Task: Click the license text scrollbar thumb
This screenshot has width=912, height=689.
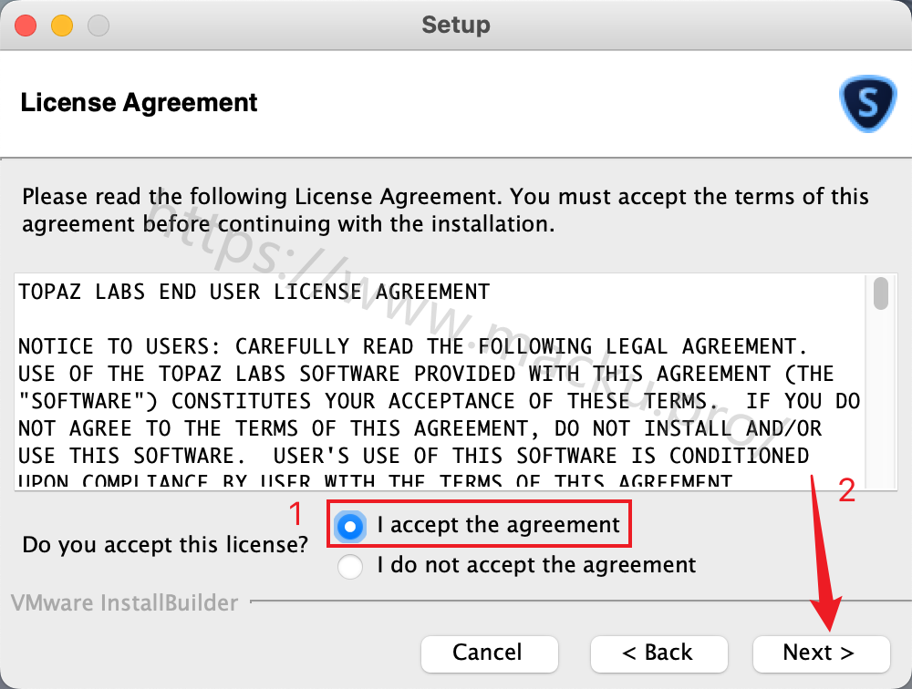Action: pyautogui.click(x=881, y=293)
